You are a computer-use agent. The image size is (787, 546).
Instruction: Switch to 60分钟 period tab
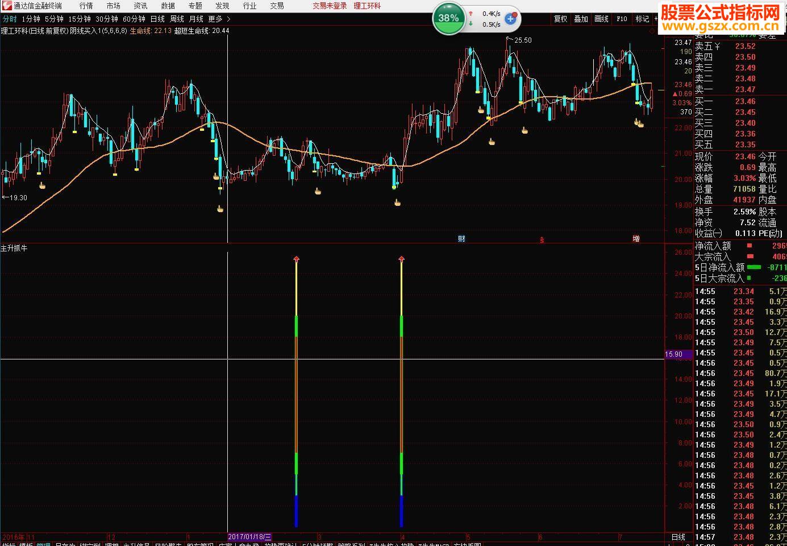tap(134, 19)
